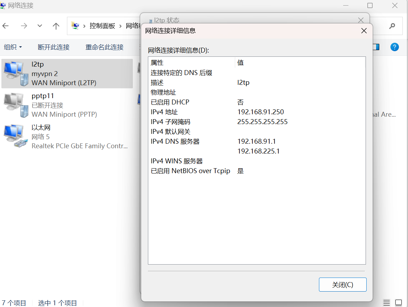The height and width of the screenshot is (307, 408).
Task: Expand chevron before 控制面板 breadcrumb
Action: 84,26
